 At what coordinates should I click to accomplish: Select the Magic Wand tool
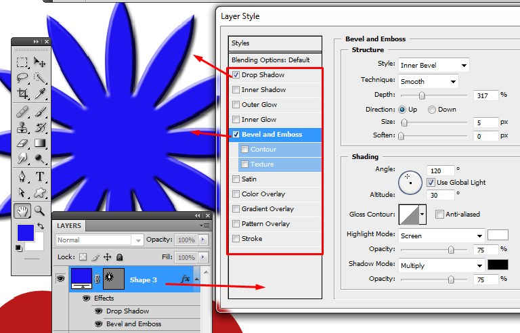[40, 78]
